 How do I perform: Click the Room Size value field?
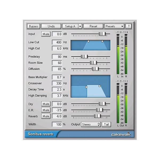click(x=57, y=63)
